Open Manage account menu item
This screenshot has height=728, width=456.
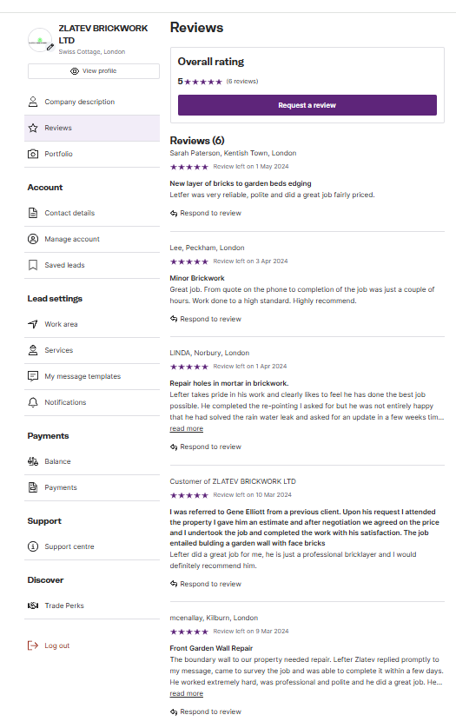click(x=92, y=239)
